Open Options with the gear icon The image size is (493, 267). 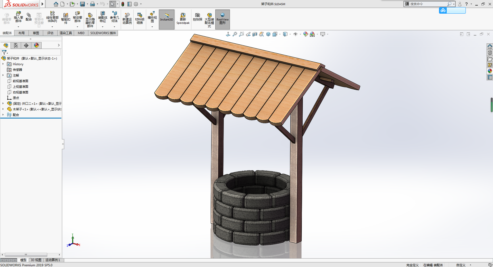click(136, 4)
